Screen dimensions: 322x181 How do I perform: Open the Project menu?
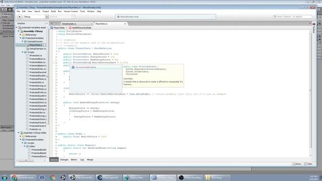pos(46,11)
